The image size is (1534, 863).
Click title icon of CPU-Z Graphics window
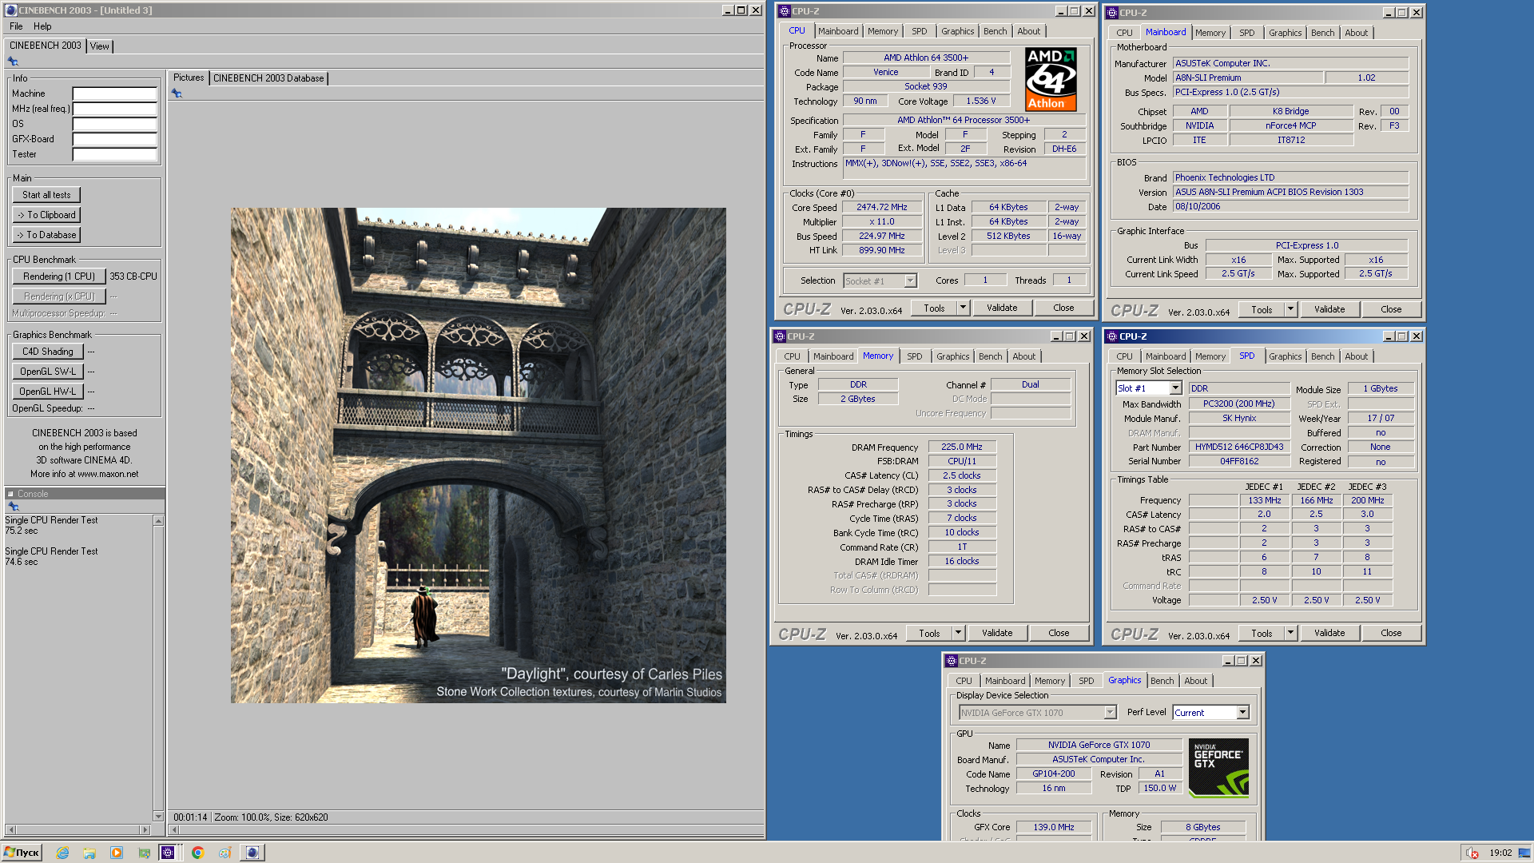[952, 661]
